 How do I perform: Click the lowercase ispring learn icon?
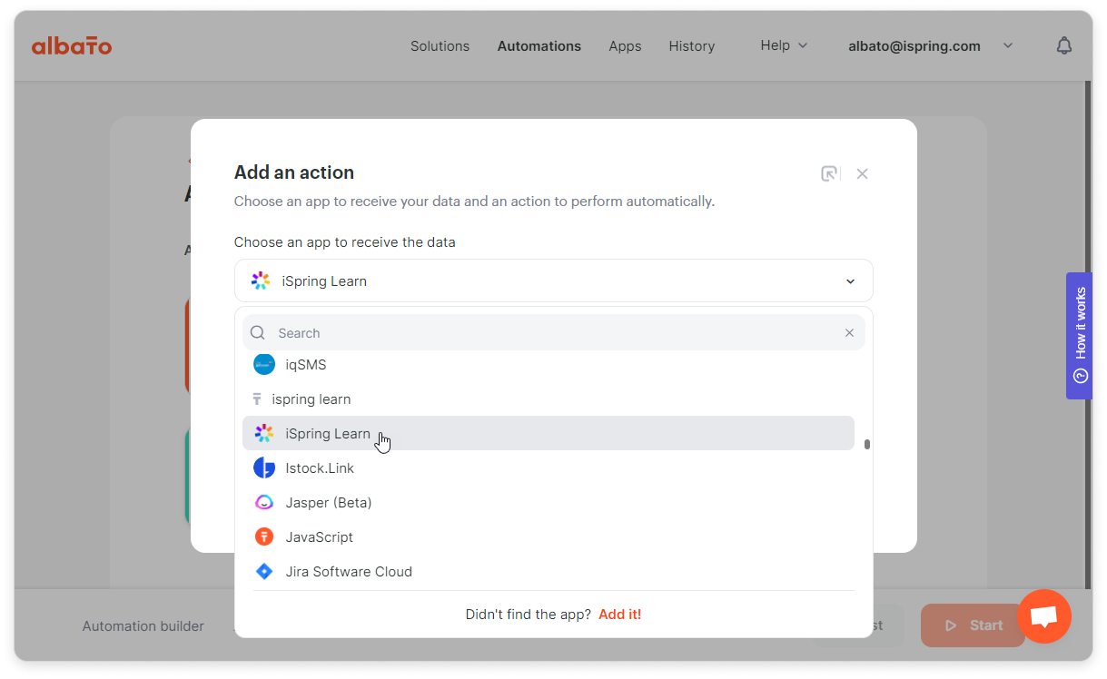click(257, 399)
